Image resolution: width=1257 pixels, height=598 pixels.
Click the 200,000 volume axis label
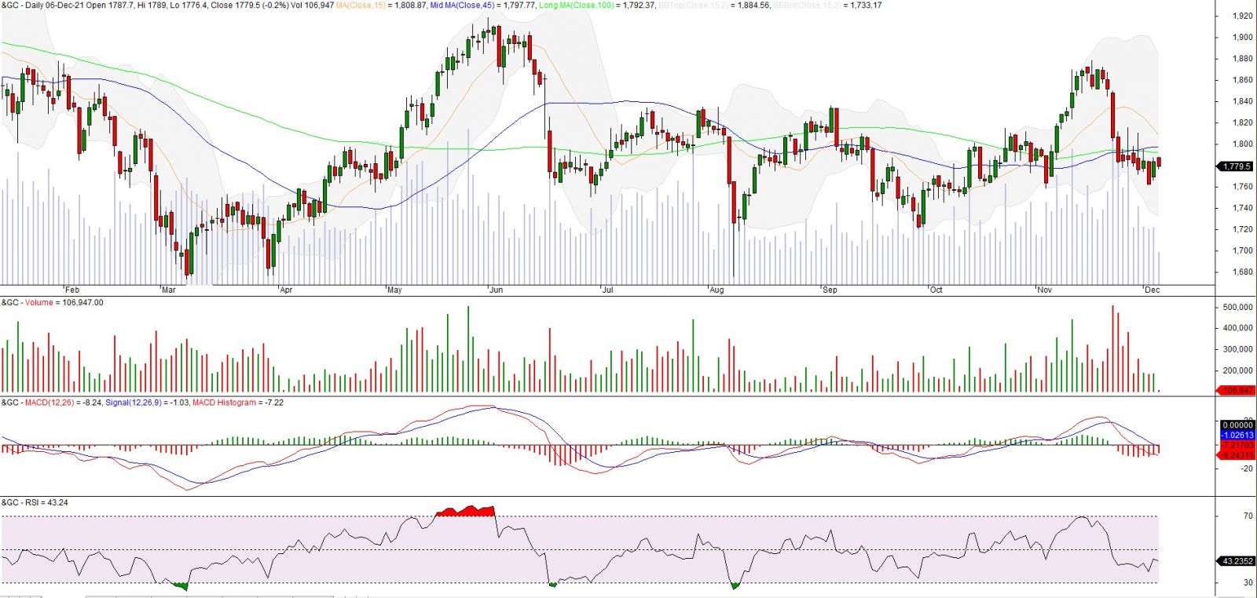(x=1237, y=370)
